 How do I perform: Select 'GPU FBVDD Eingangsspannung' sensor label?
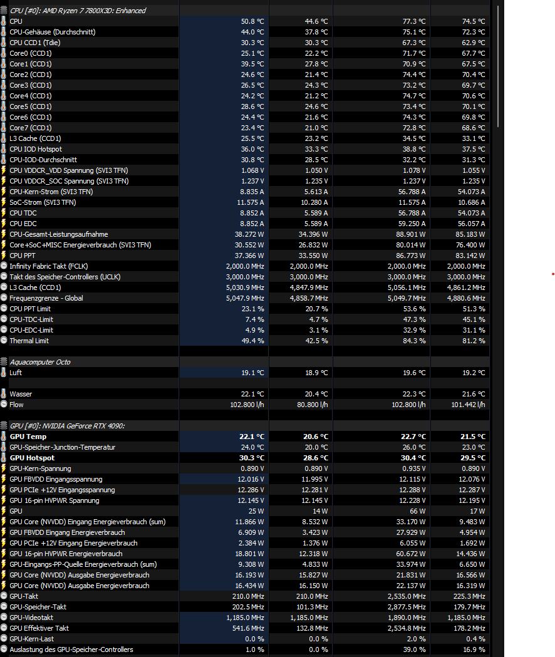click(x=56, y=479)
